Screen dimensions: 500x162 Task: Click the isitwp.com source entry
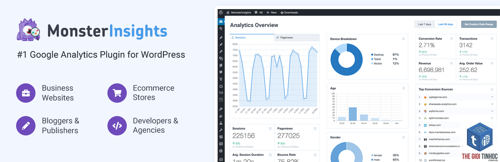[435, 125]
